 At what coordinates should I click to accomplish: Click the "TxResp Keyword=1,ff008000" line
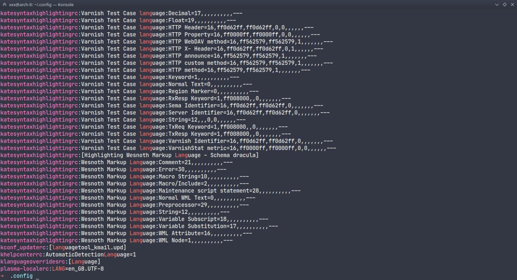tap(145, 134)
